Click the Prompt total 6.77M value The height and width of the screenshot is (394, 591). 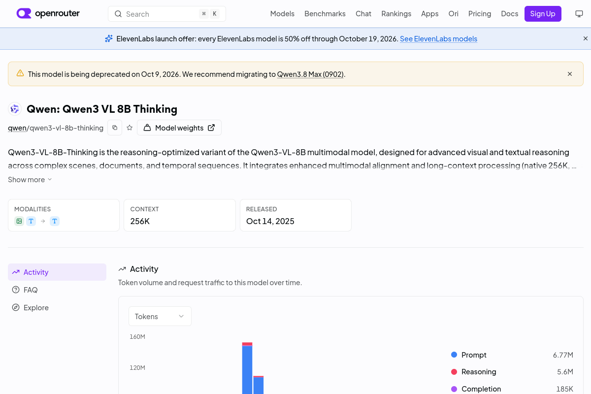[563, 355]
